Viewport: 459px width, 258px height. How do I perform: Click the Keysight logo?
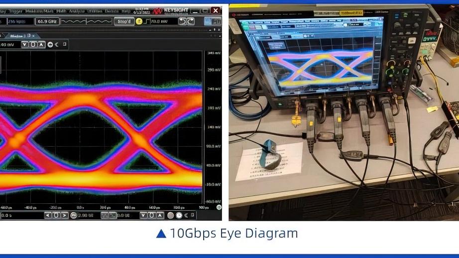[x=171, y=11]
